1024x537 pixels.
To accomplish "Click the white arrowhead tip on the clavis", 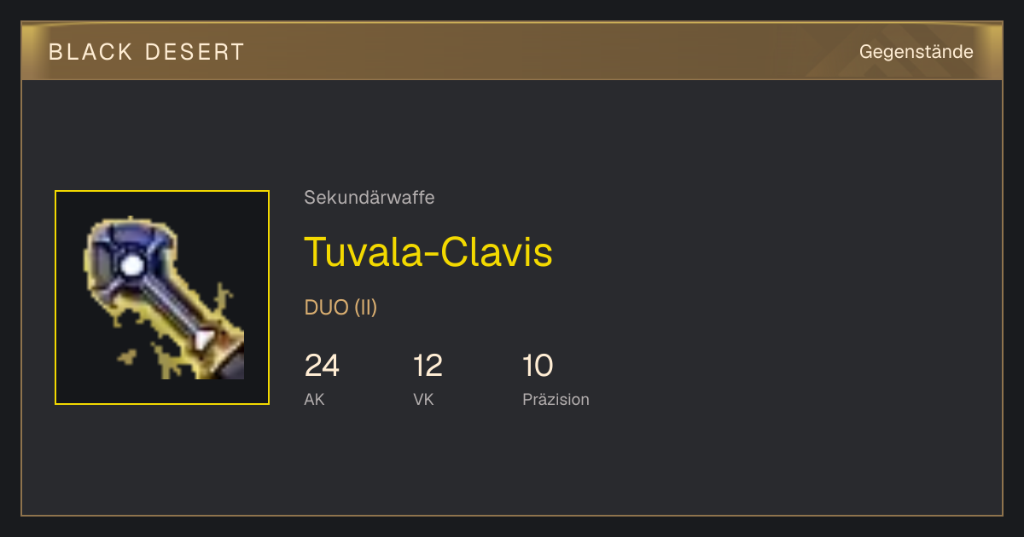I will pyautogui.click(x=205, y=340).
